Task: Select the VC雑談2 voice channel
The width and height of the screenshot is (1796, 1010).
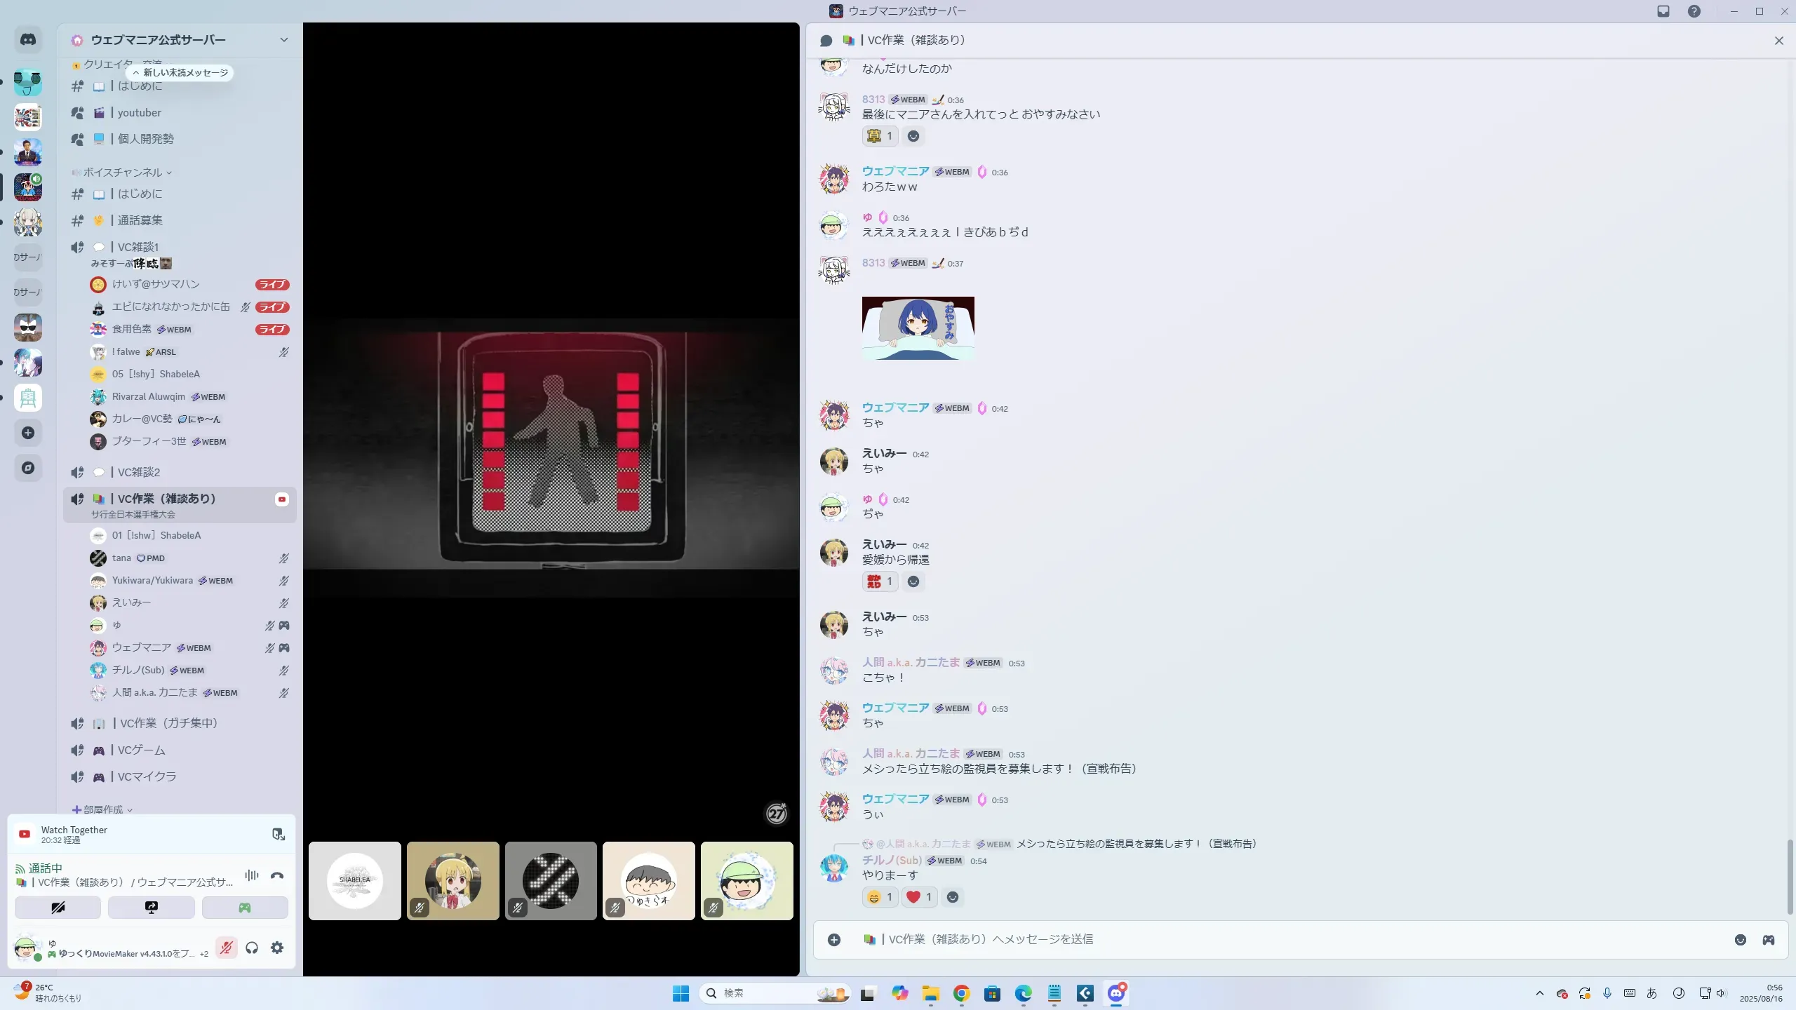Action: tap(139, 472)
